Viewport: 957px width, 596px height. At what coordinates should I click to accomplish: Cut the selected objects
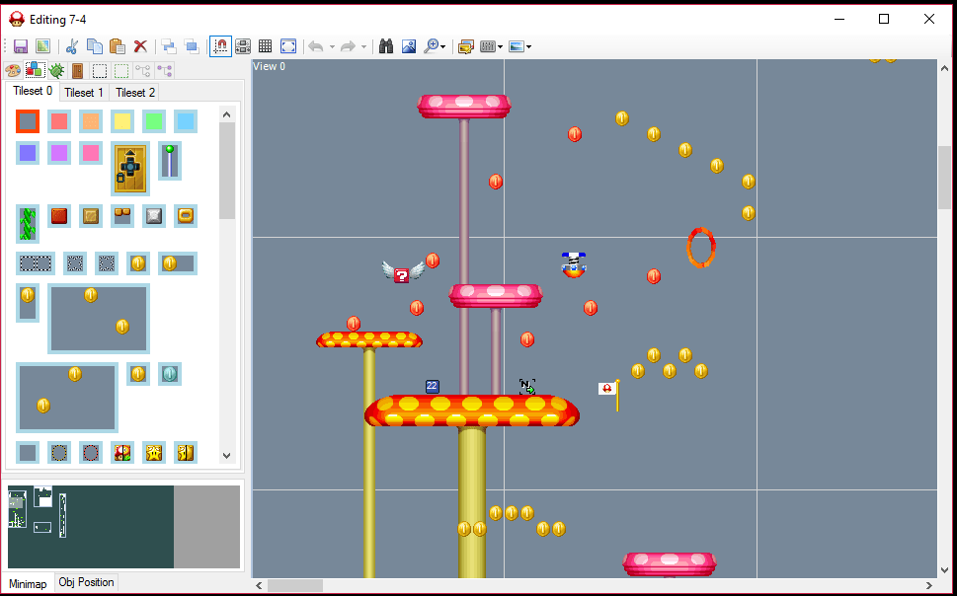pos(70,45)
